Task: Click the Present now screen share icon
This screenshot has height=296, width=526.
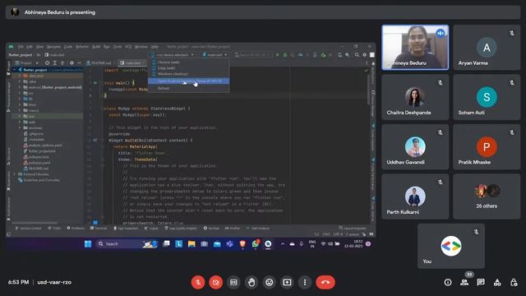Action: tap(287, 282)
